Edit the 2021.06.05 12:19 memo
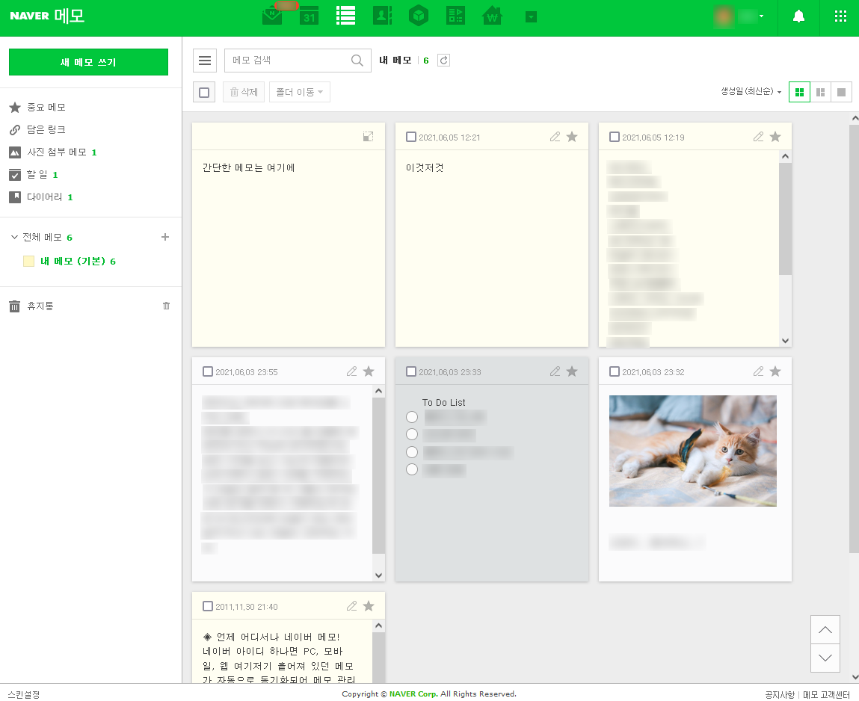Screen dimensions: 859x701 (x=758, y=137)
